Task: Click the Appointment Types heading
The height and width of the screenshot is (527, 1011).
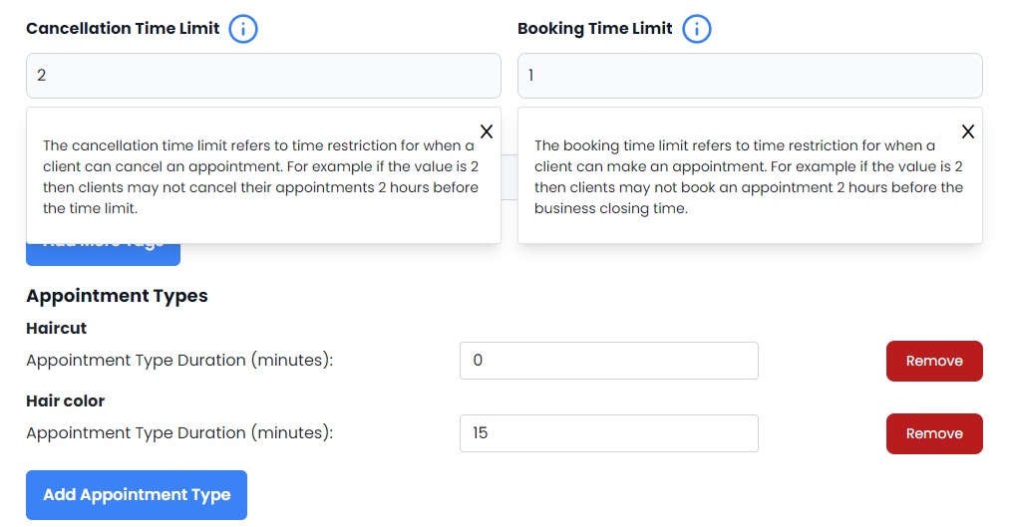Action: pos(117,296)
